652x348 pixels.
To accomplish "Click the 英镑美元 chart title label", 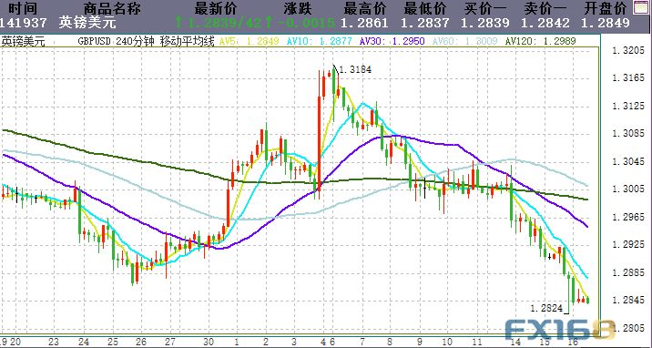I will (x=24, y=41).
